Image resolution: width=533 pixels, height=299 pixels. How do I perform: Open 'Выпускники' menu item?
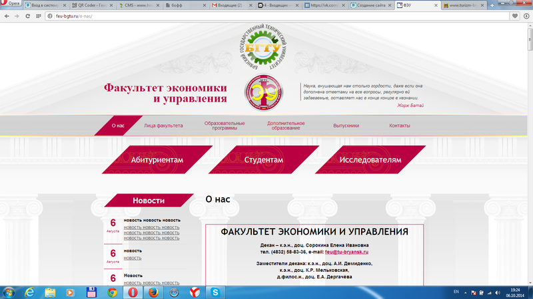[346, 126]
